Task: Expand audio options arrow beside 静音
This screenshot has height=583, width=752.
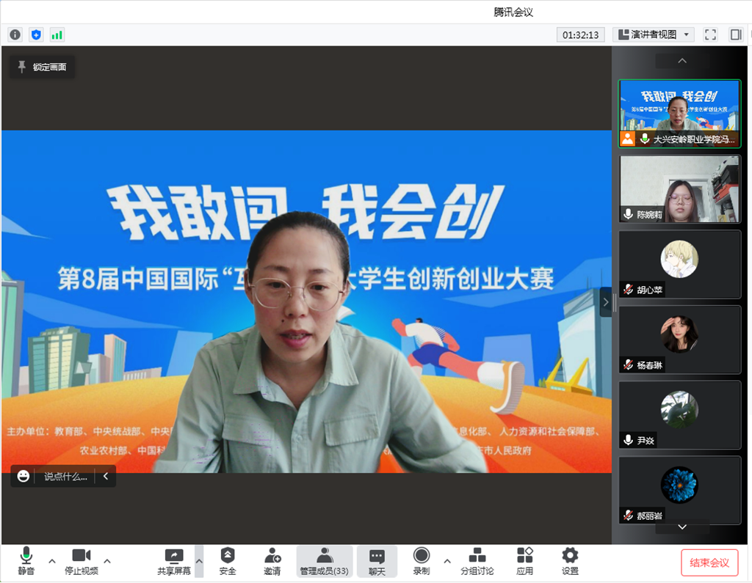Action: tap(51, 561)
